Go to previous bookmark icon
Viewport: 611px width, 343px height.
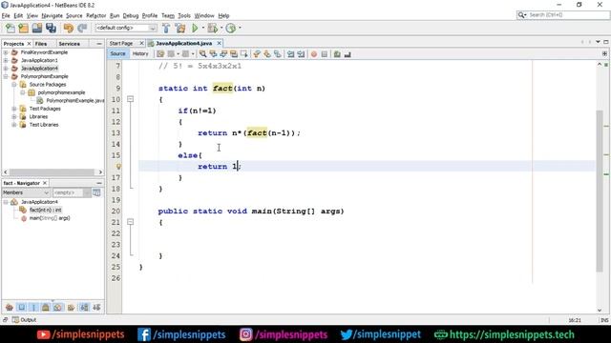point(257,54)
